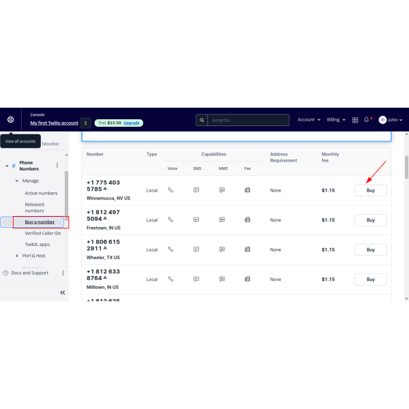This screenshot has width=409, height=409.
Task: Click the voice phone icon for Winnemucca number
Action: click(170, 190)
